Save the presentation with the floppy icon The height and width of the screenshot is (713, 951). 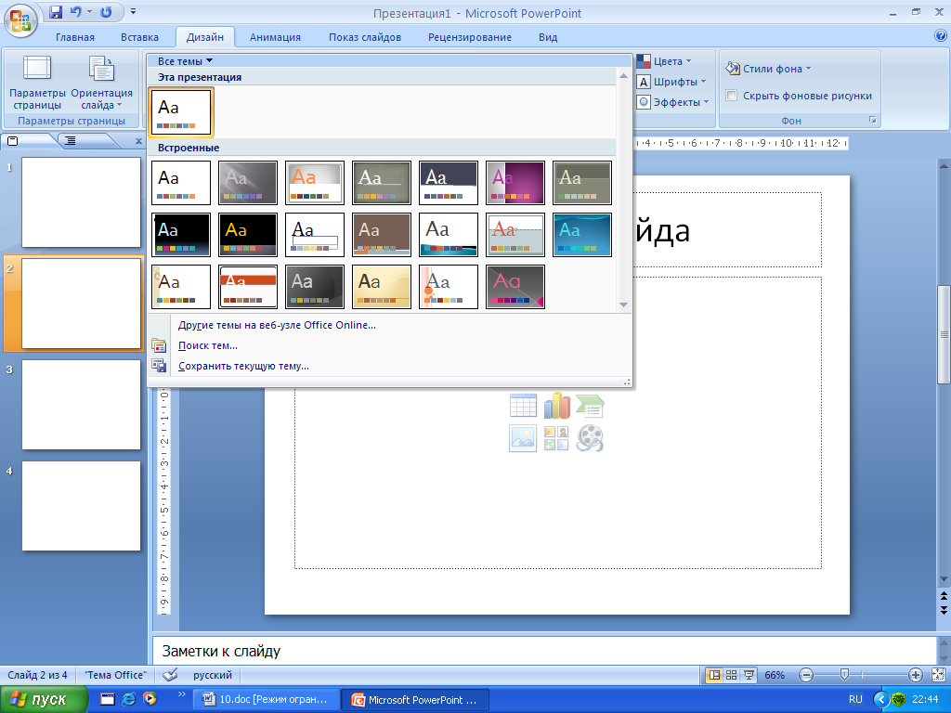(56, 11)
